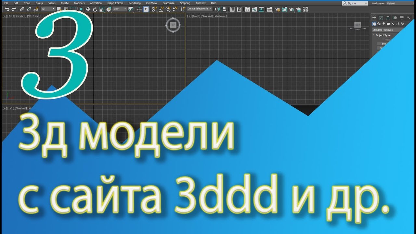Image resolution: width=416 pixels, height=234 pixels.
Task: Open the selection filter All dropdown
Action: (x=48, y=9)
